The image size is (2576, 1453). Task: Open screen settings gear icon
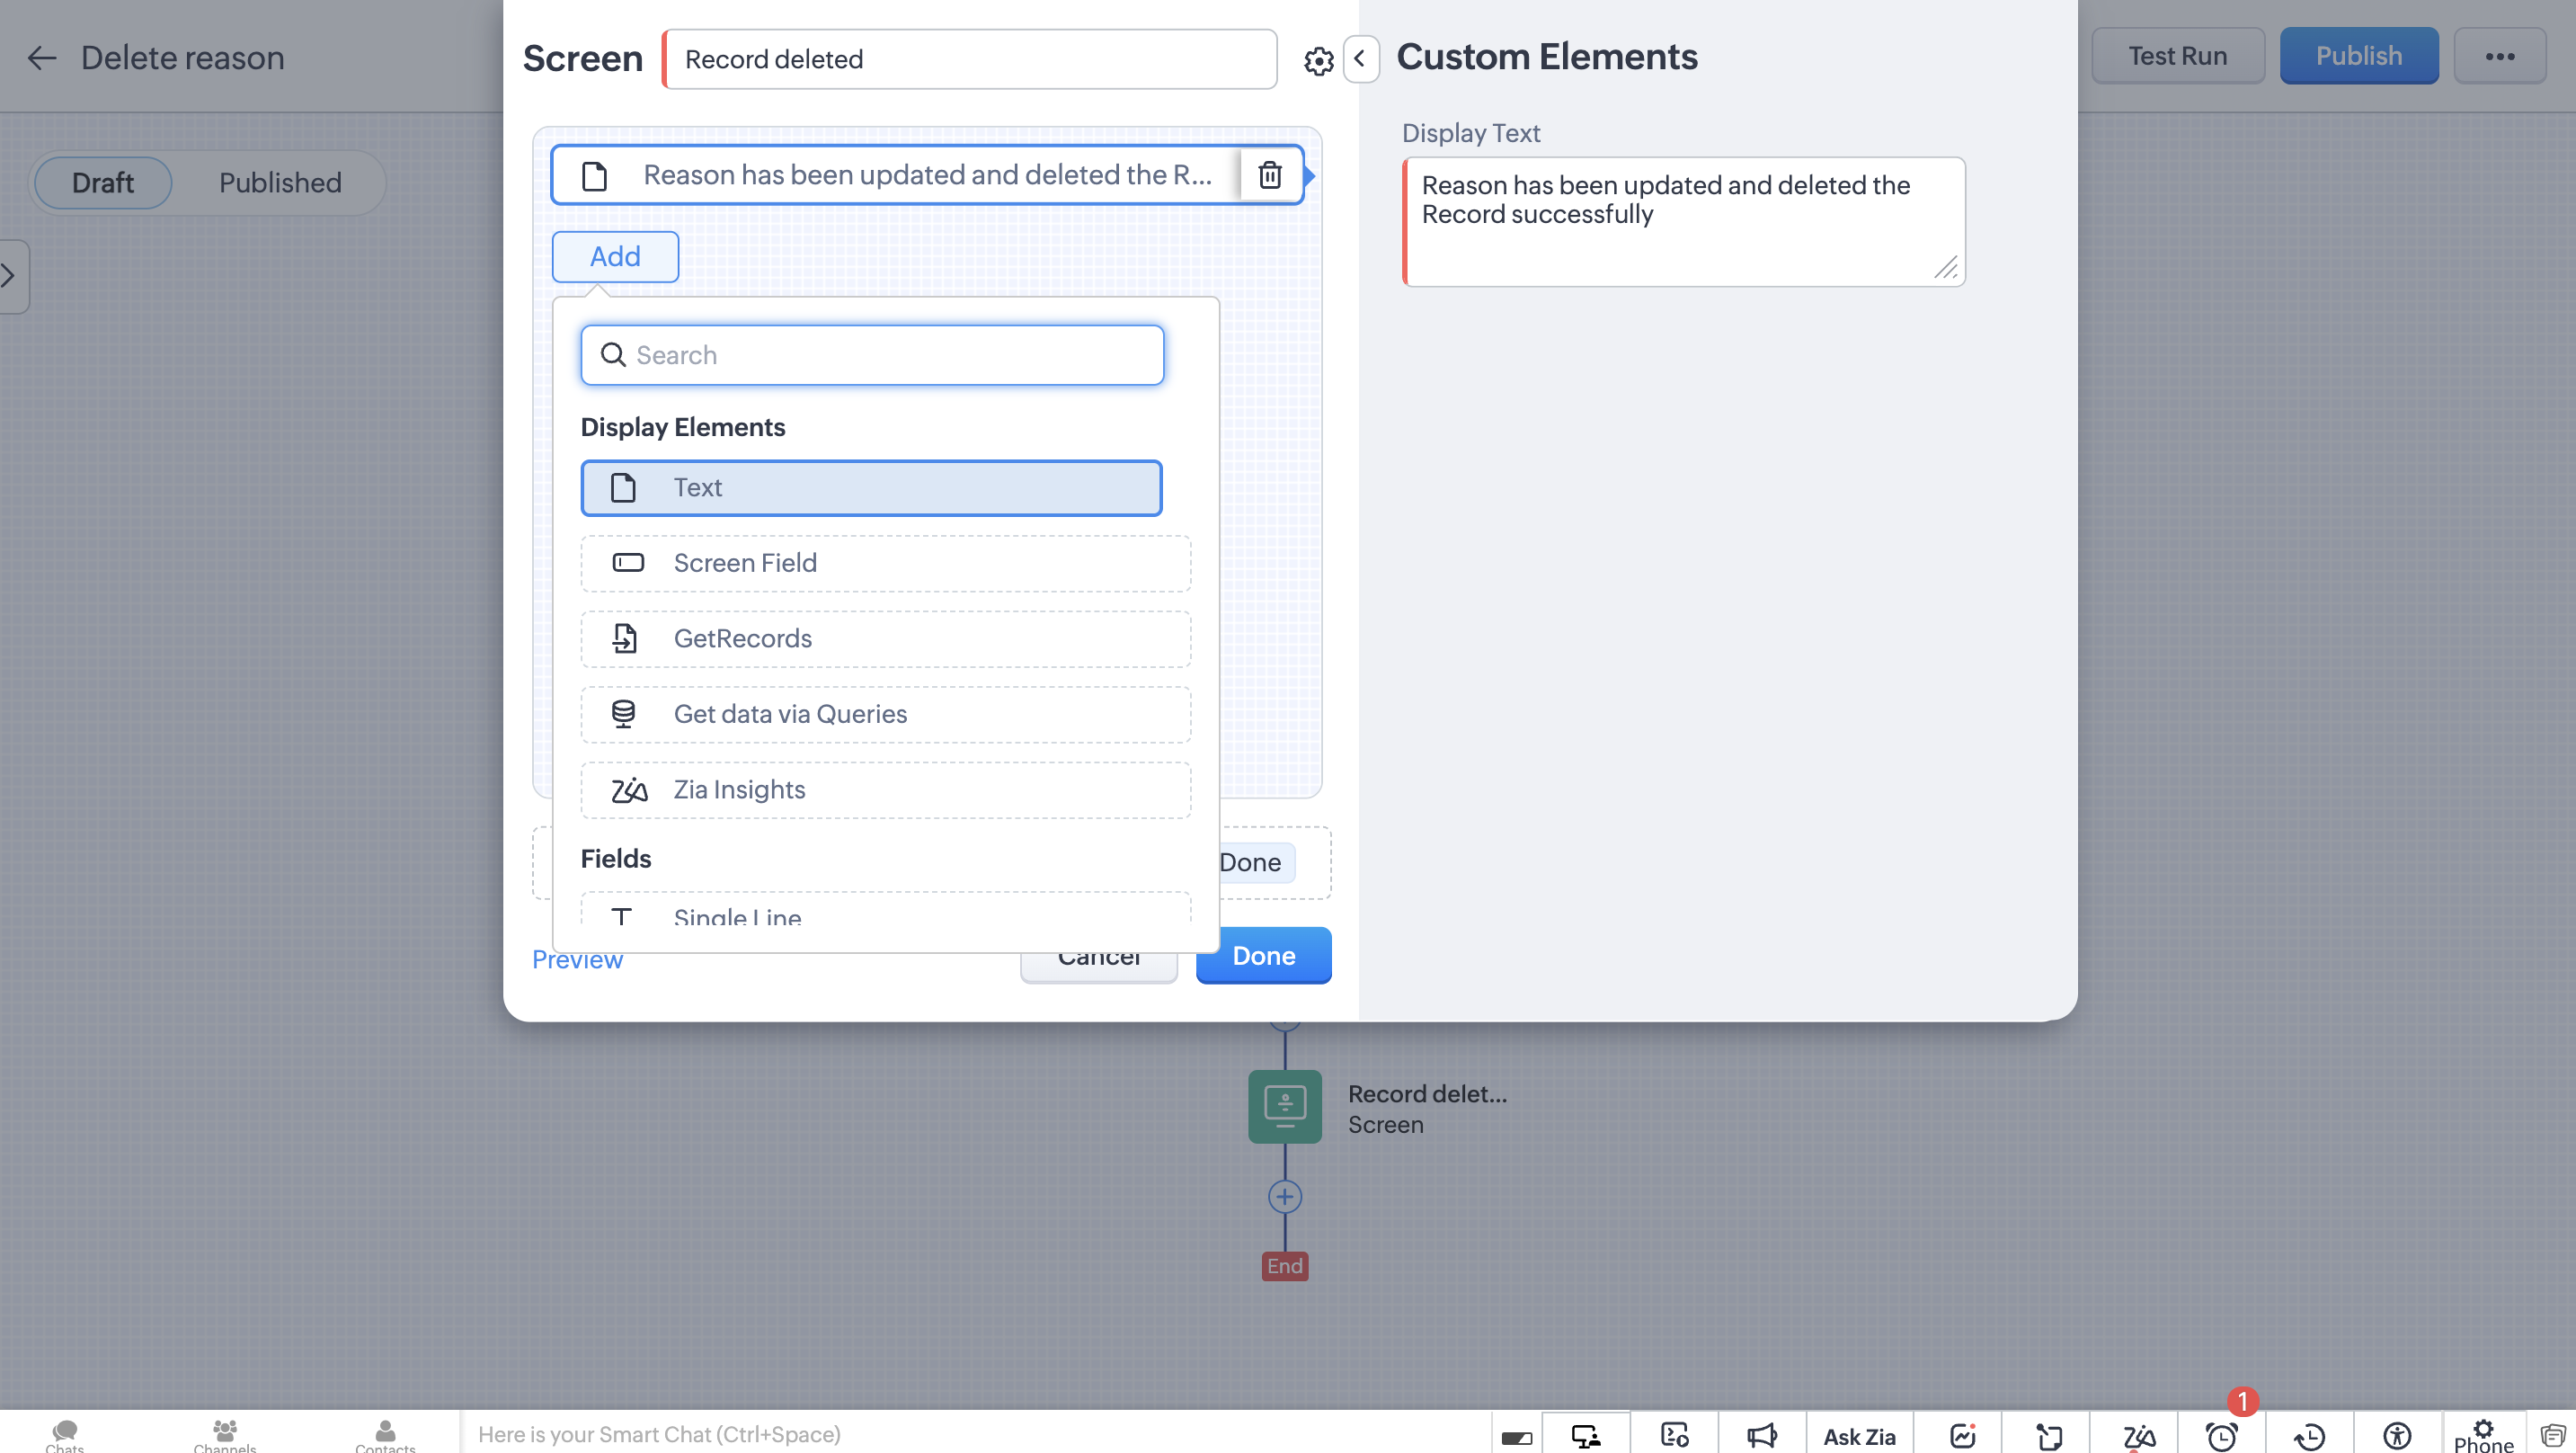1318,61
